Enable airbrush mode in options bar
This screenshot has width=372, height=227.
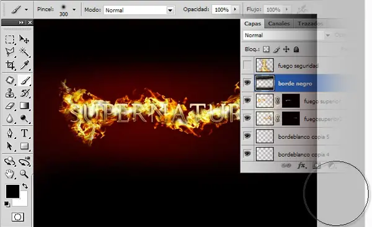coord(303,9)
